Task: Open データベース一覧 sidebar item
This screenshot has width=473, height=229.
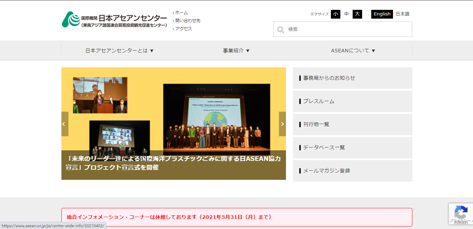Action: [x=353, y=148]
